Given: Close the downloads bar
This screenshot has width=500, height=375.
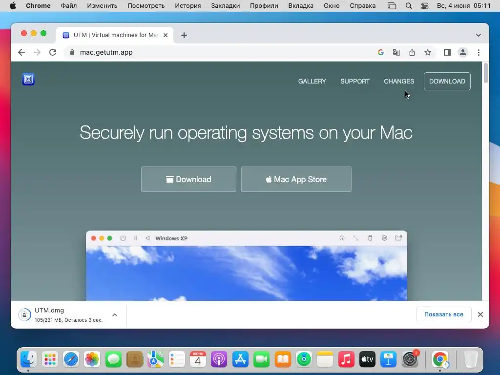Looking at the screenshot, I should click(x=480, y=314).
